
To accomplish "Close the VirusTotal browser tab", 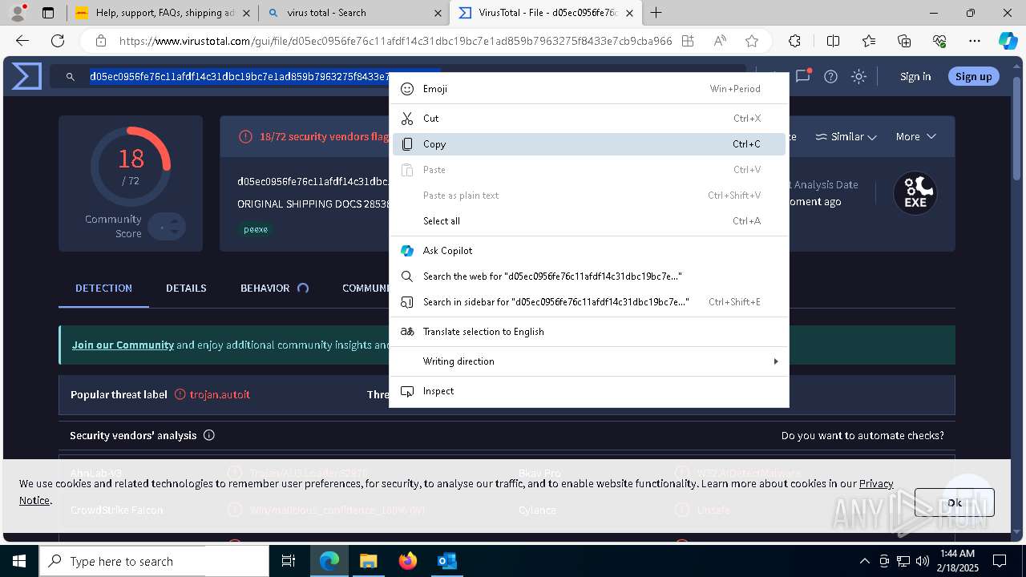I will click(630, 13).
